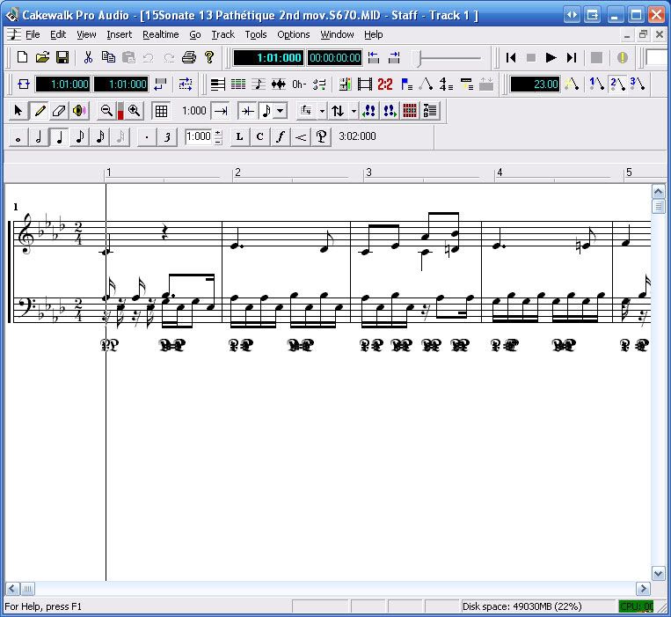Rewind to the beginning of the song
Screen dimensions: 671x617
[x=510, y=58]
